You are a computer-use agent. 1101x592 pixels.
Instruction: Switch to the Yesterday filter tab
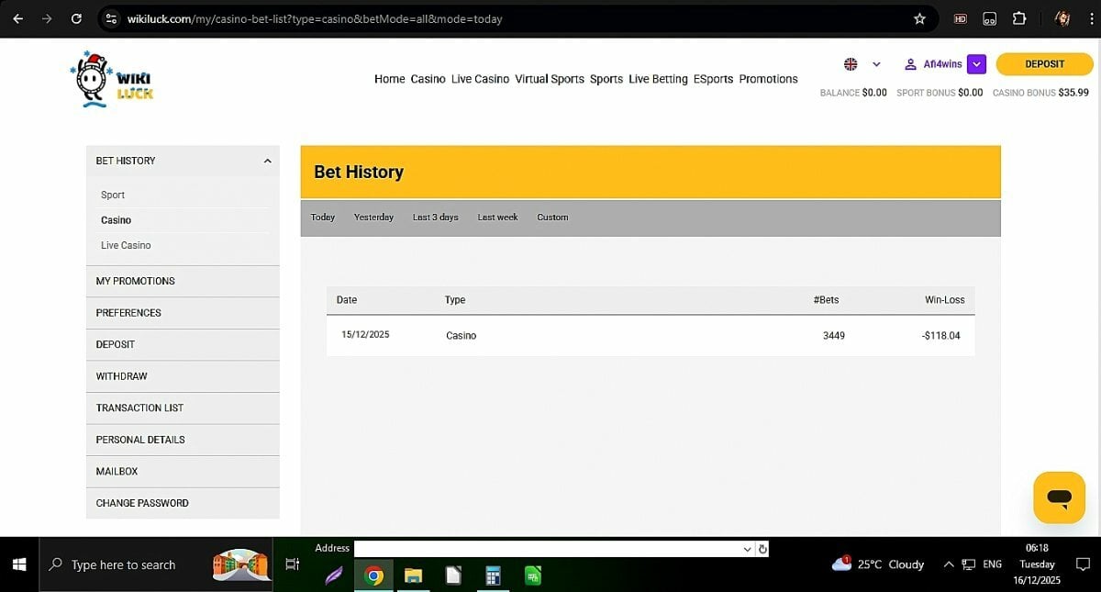click(x=373, y=218)
